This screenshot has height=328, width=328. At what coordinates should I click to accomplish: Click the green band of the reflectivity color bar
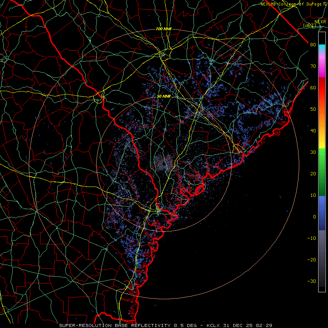point(322,172)
